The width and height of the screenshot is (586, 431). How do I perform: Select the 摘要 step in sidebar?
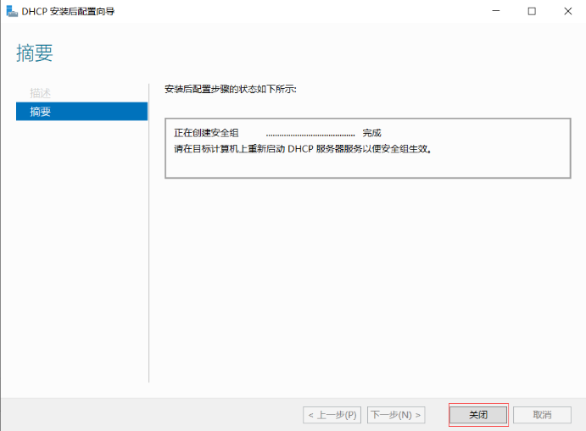[82, 111]
